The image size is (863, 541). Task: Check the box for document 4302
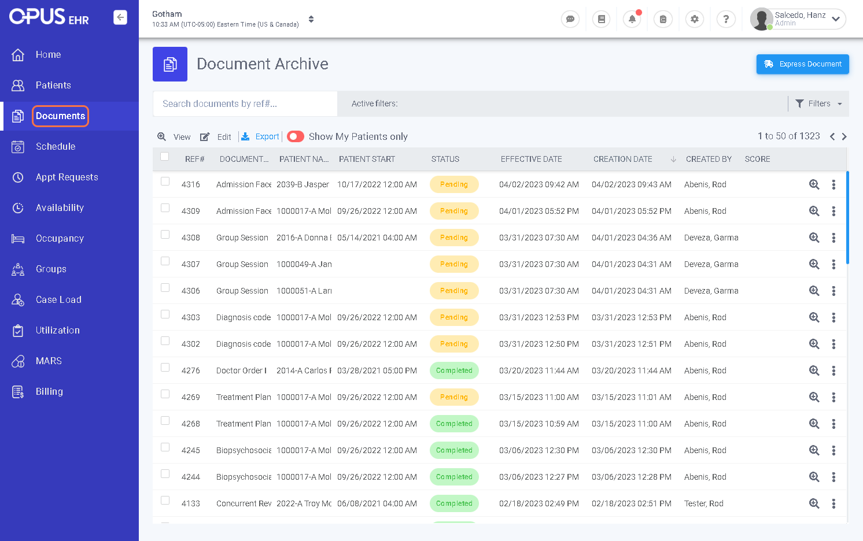coord(165,341)
